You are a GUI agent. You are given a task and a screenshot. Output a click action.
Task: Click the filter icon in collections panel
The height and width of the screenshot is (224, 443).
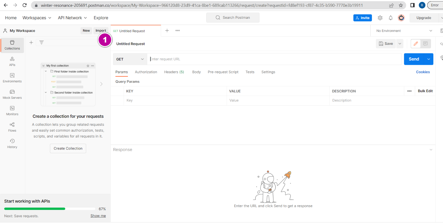pyautogui.click(x=42, y=43)
